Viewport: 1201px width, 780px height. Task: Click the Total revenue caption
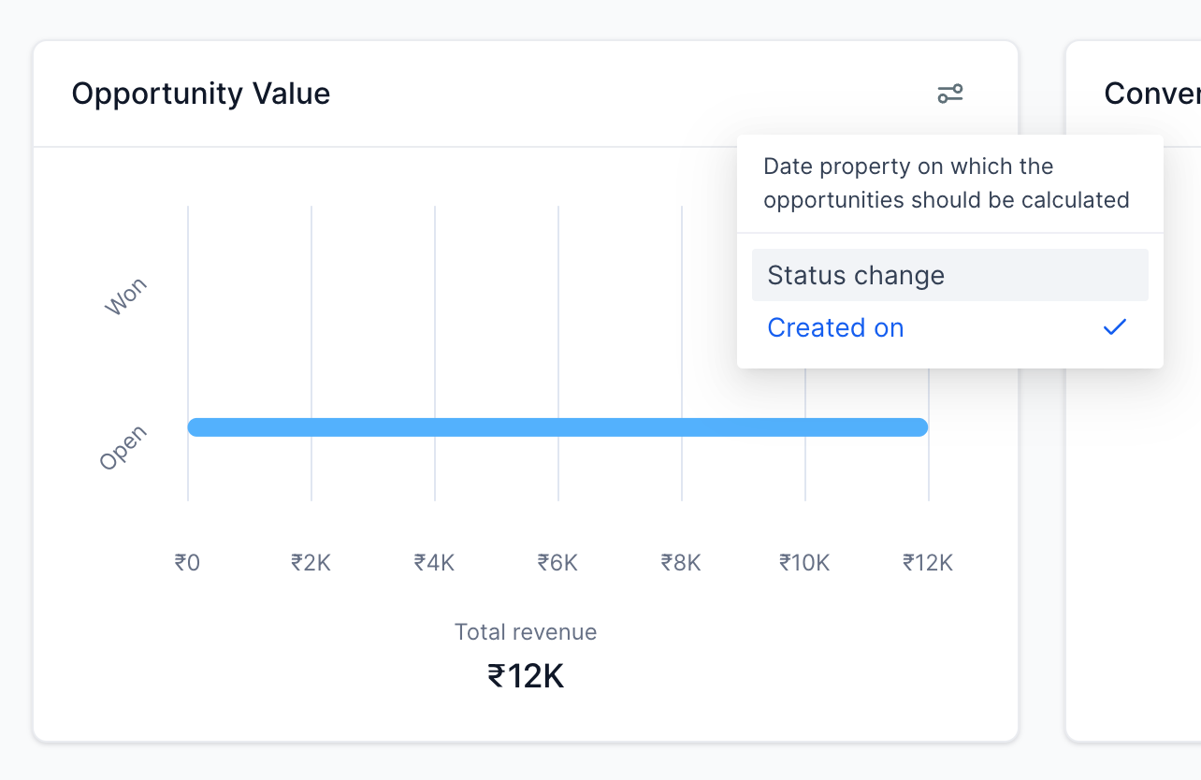coord(526,632)
